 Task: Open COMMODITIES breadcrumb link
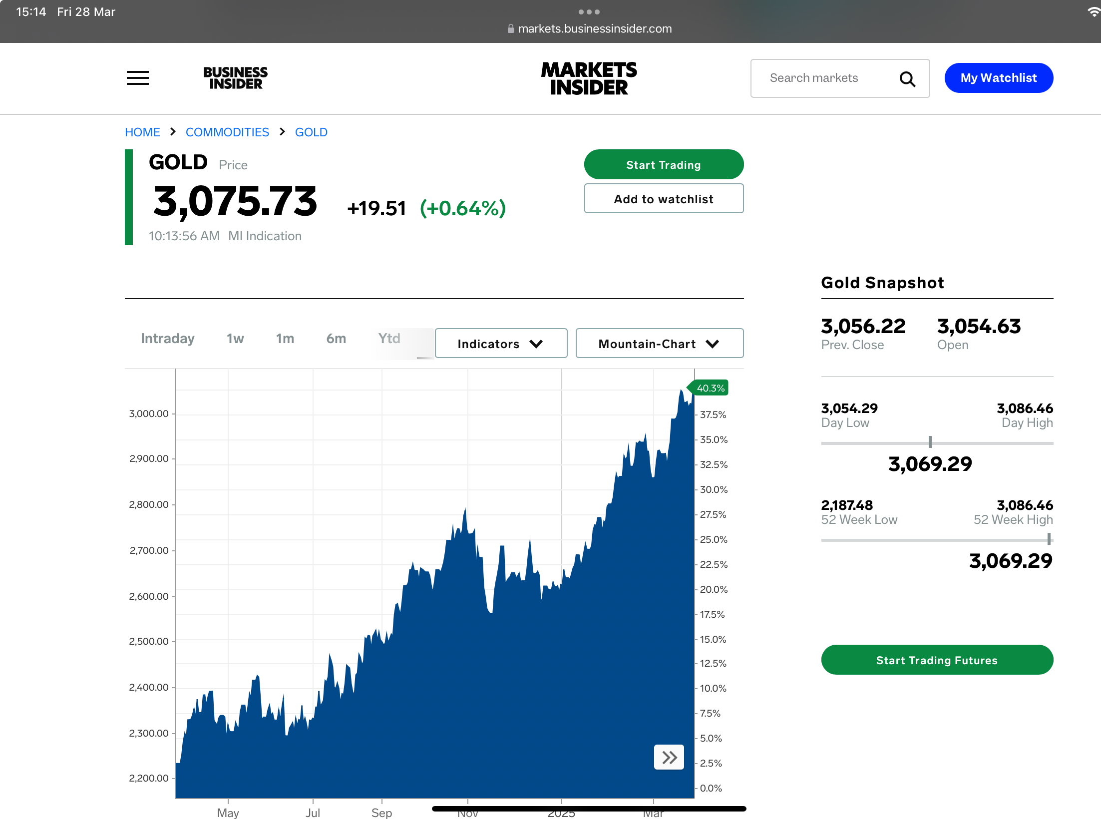227,132
